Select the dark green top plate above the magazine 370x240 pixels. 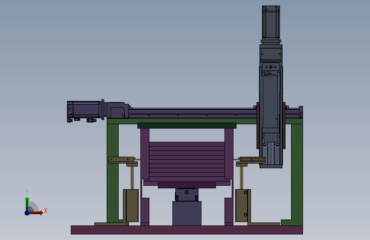point(187,126)
